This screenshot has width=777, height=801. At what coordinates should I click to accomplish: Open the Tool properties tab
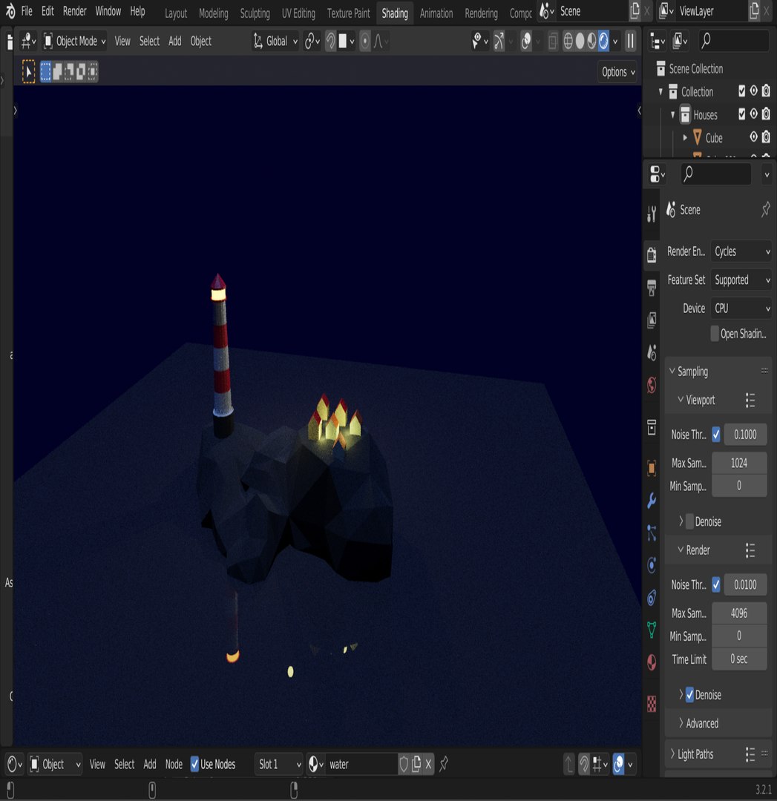652,214
